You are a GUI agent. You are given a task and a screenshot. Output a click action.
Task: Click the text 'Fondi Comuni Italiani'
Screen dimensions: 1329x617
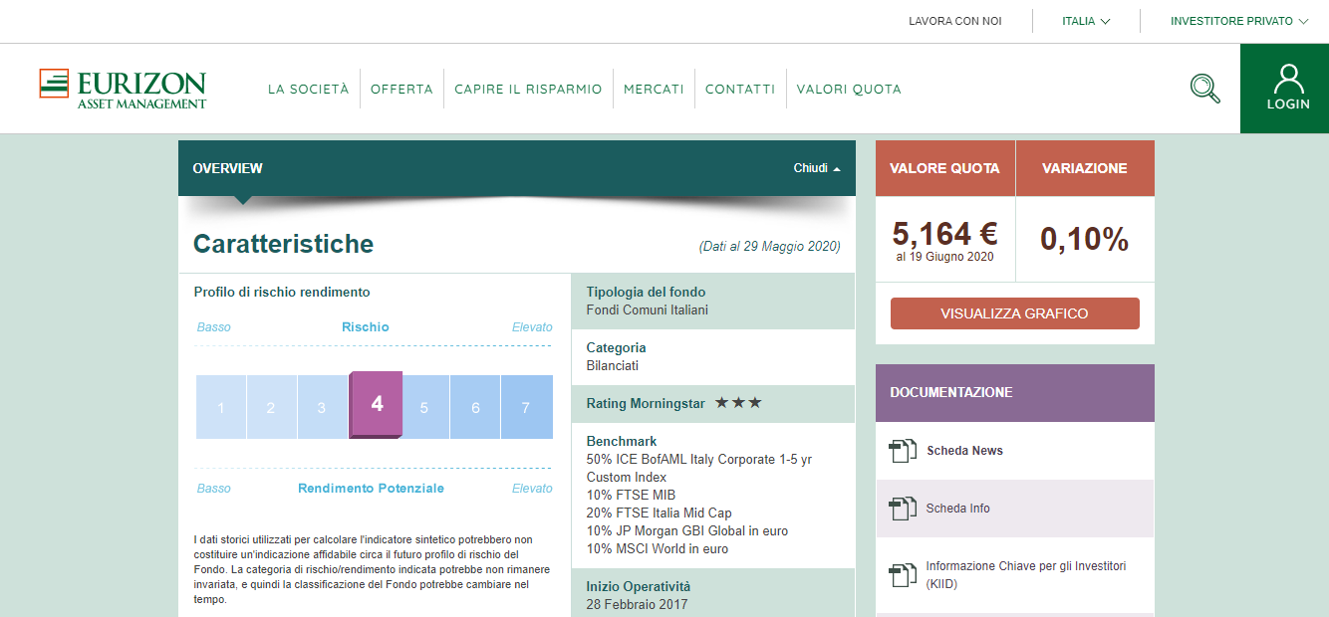pos(648,310)
